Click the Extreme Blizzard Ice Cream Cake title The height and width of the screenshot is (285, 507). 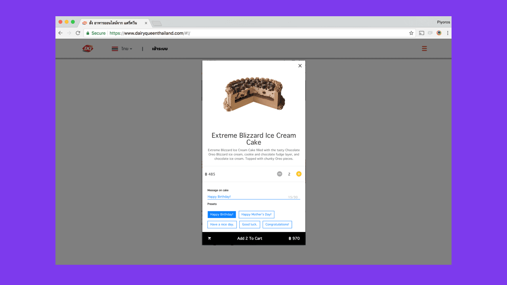(x=254, y=139)
